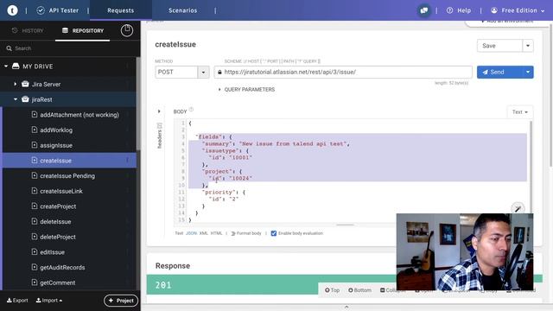The width and height of the screenshot is (553, 311).
Task: Click the Format body icon
Action: pyautogui.click(x=232, y=233)
